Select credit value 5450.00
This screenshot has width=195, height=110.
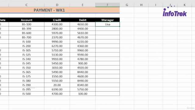coord(57,63)
